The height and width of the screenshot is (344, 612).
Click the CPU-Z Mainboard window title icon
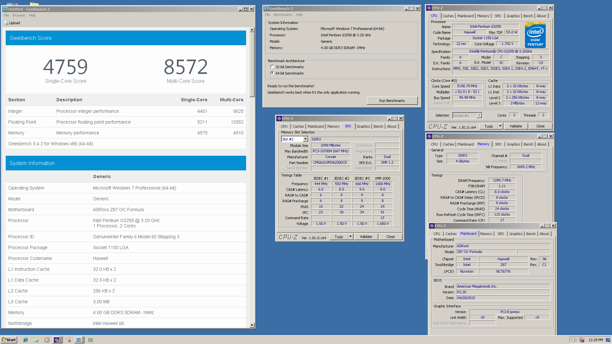432,226
